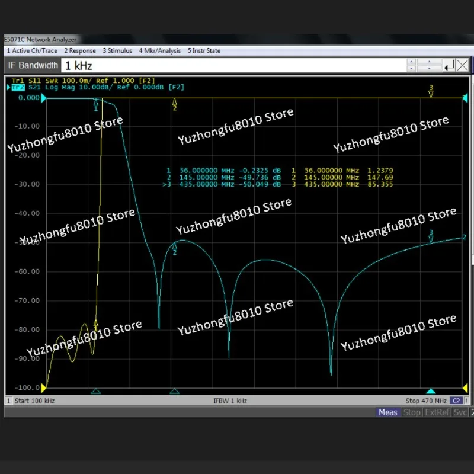Click the yellow arrow at the plot's bottom-right corner

(x=465, y=388)
